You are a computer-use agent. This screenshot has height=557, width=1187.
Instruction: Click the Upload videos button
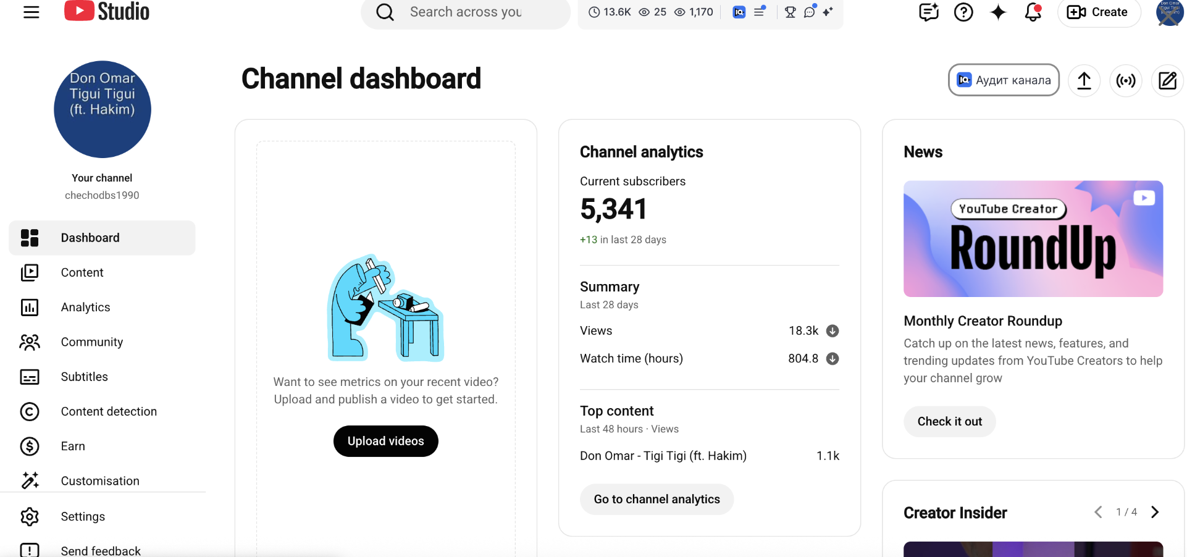coord(386,441)
